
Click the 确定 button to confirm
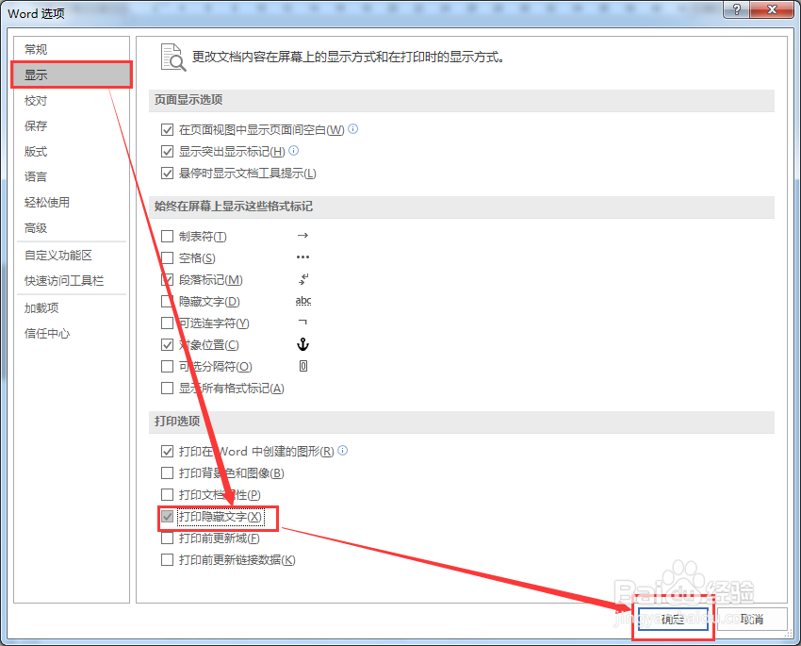coord(672,620)
